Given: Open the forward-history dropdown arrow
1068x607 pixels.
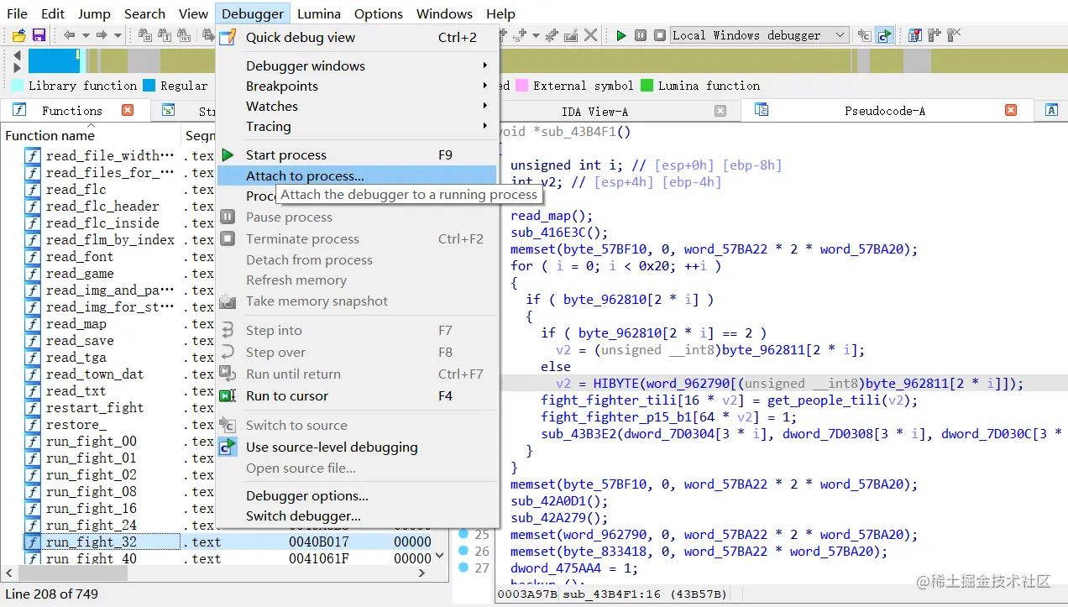Looking at the screenshot, I should pyautogui.click(x=118, y=35).
